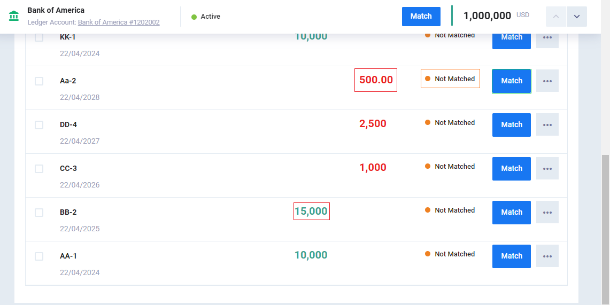
Task: Select the Aa-2 transaction checkbox
Action: [x=39, y=81]
